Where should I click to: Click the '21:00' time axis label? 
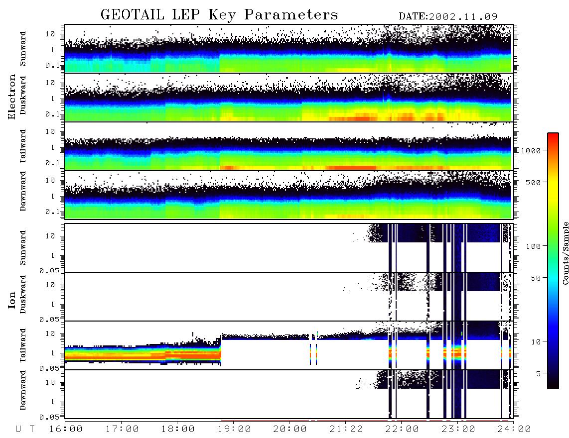pos(346,429)
